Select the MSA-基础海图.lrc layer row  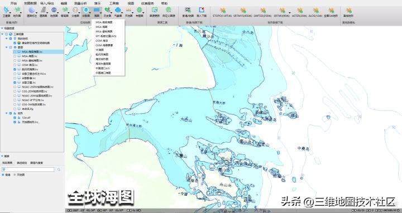[32, 61]
